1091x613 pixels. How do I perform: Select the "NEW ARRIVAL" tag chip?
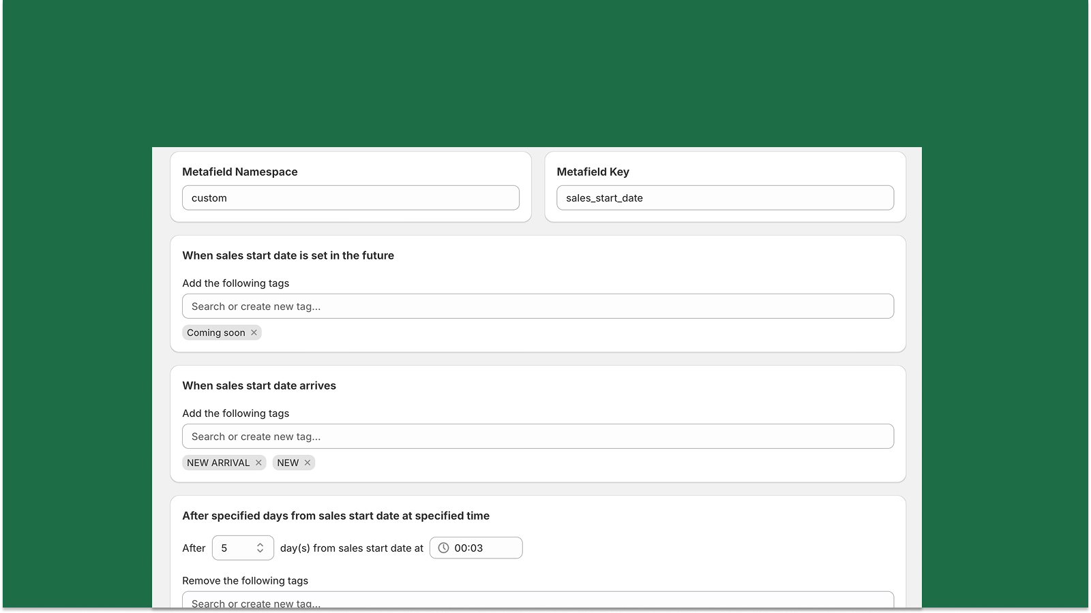click(217, 462)
